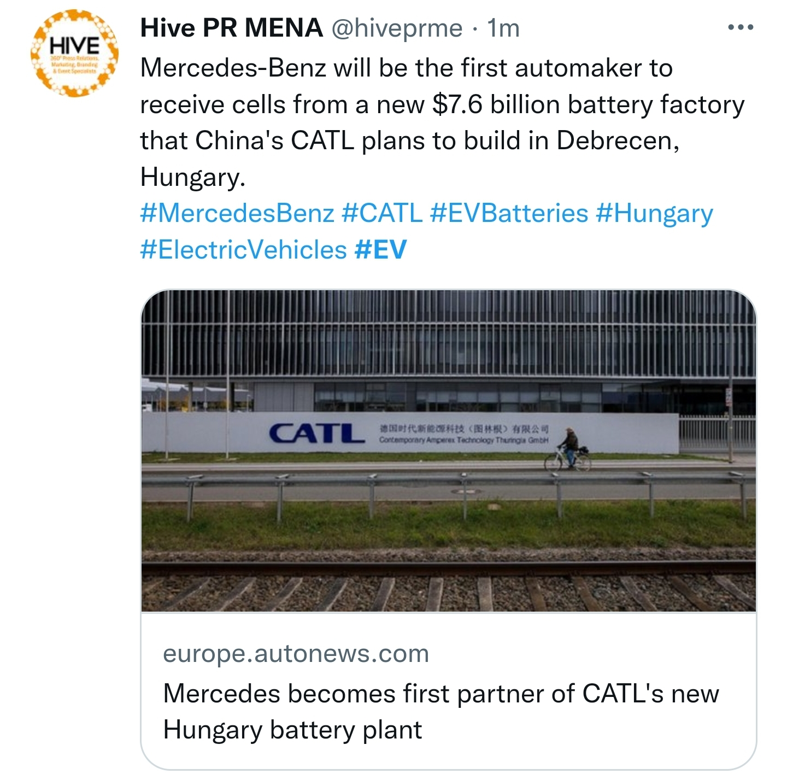787x774 pixels.
Task: Open the @hiveprme handle link
Action: tap(397, 28)
